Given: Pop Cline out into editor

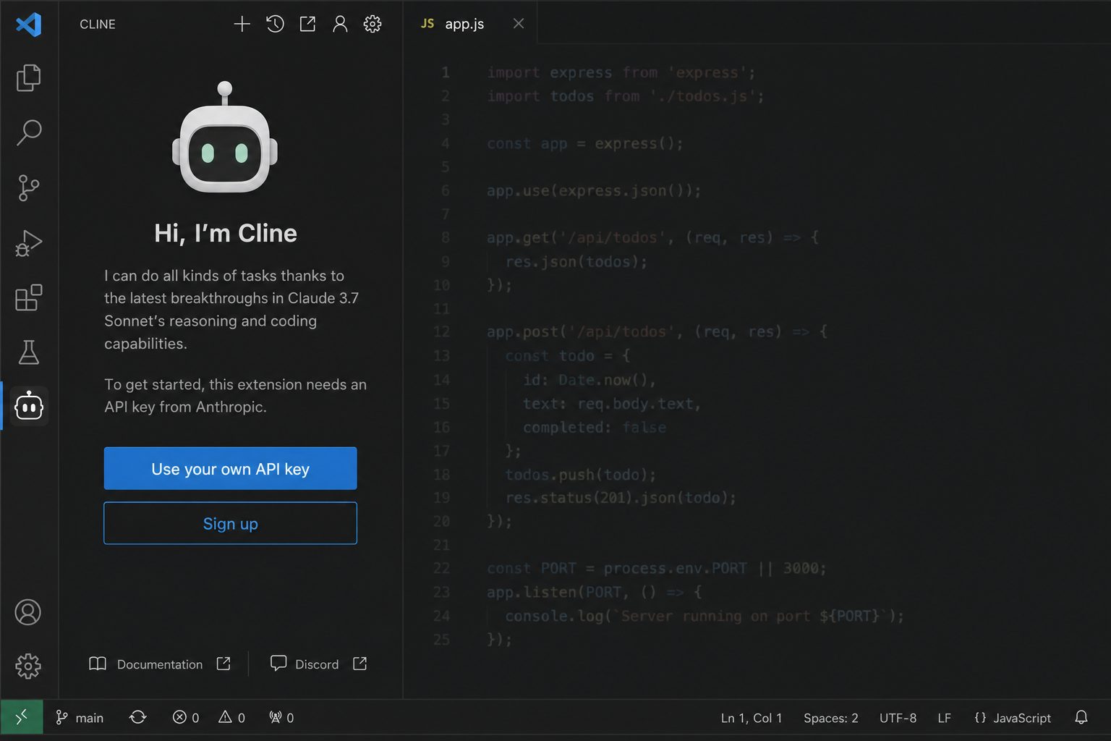Looking at the screenshot, I should (x=307, y=24).
